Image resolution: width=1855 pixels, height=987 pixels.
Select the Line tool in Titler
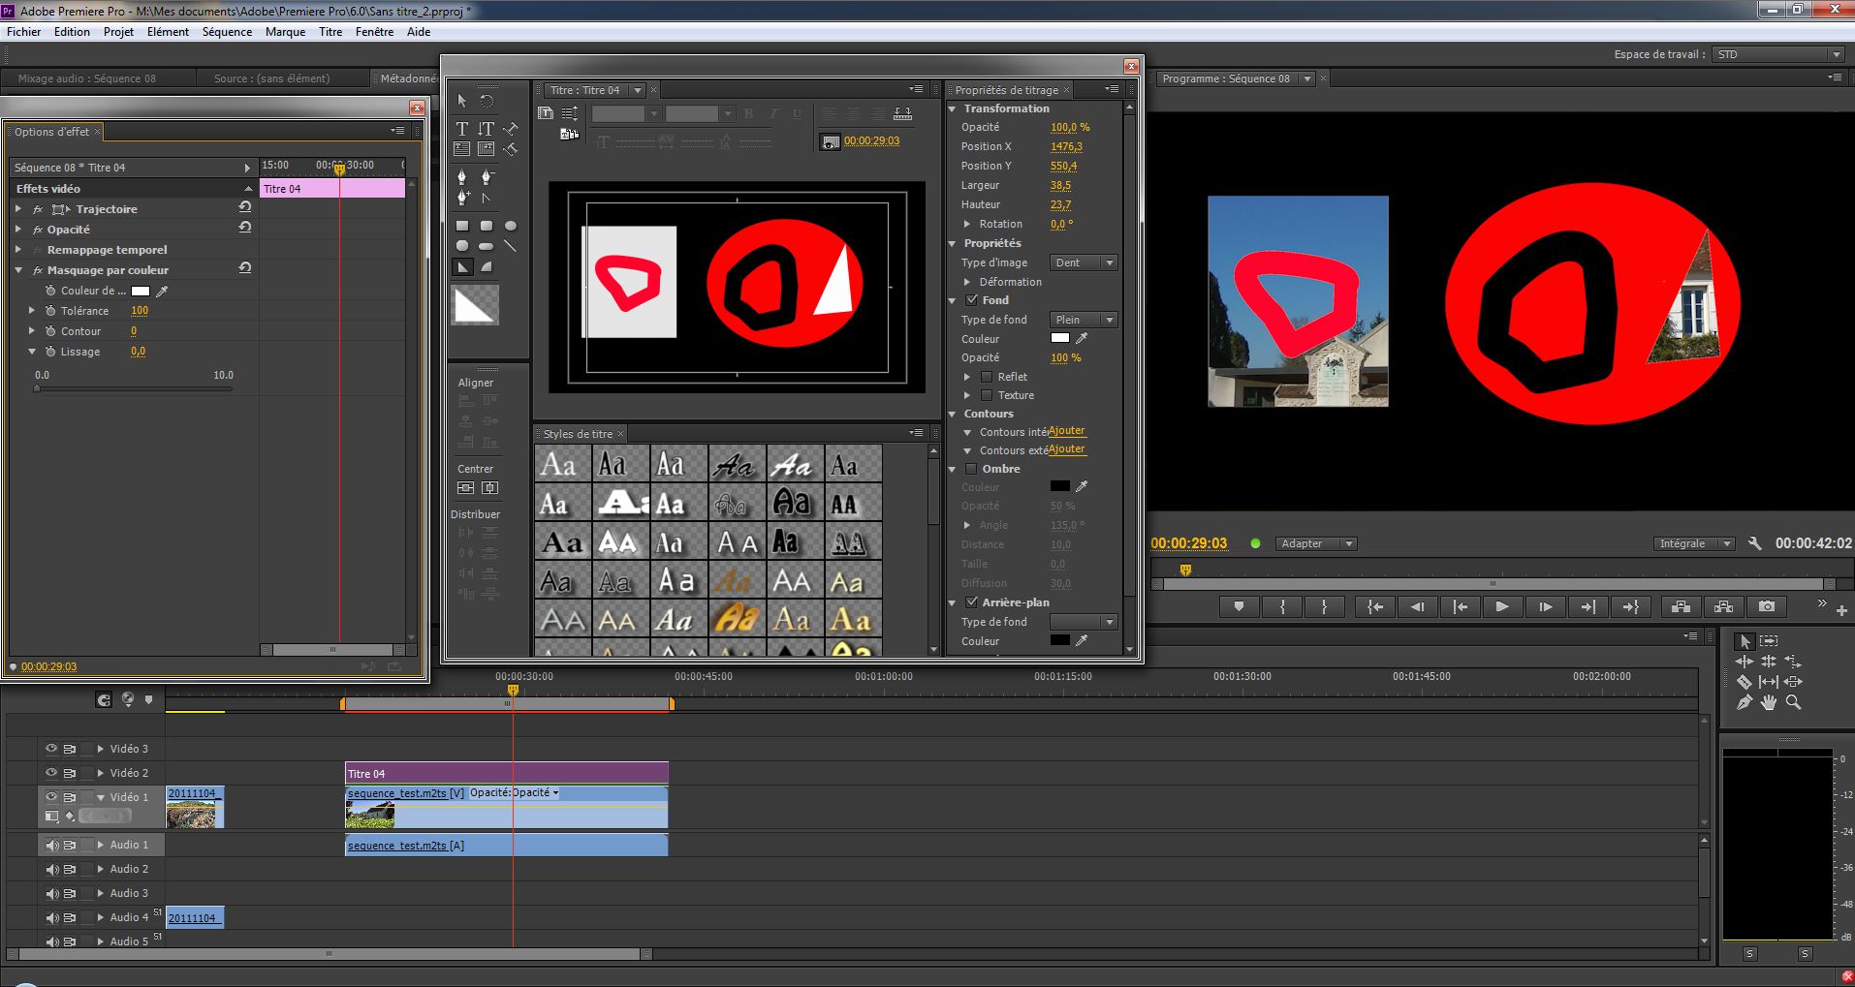[x=511, y=246]
